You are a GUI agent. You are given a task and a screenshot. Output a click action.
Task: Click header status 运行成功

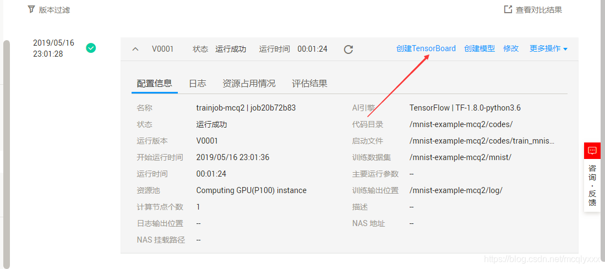pyautogui.click(x=231, y=49)
